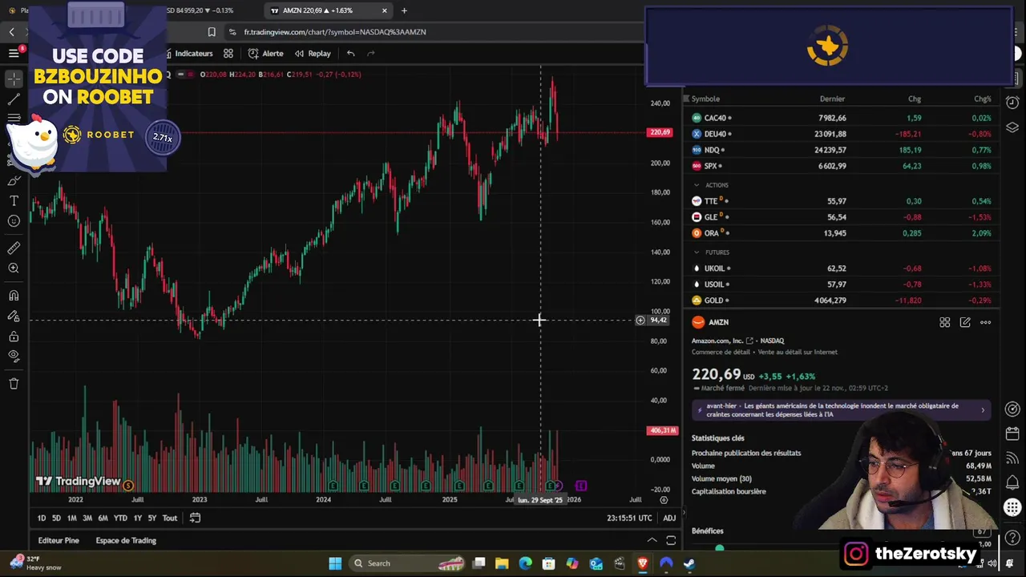Toggle ADJ dividend adjustment

tap(669, 518)
